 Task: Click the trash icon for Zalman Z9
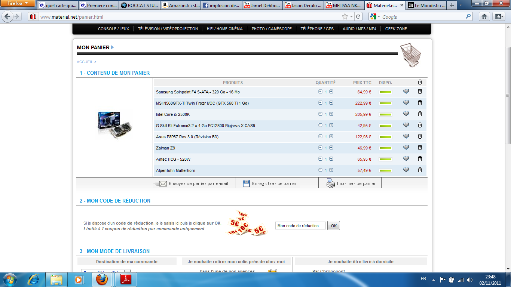tap(420, 148)
